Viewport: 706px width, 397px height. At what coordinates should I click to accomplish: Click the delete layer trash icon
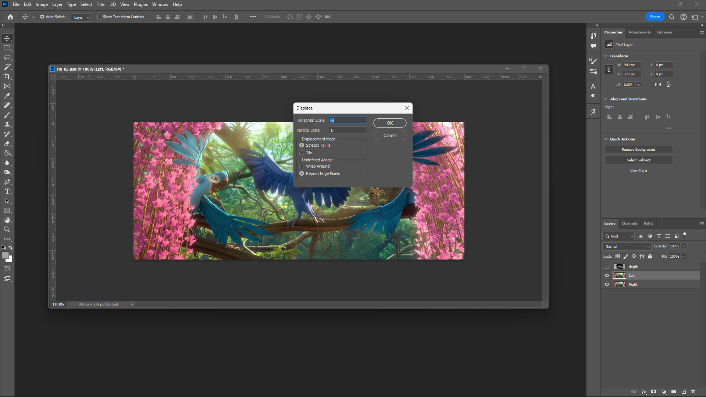[693, 392]
